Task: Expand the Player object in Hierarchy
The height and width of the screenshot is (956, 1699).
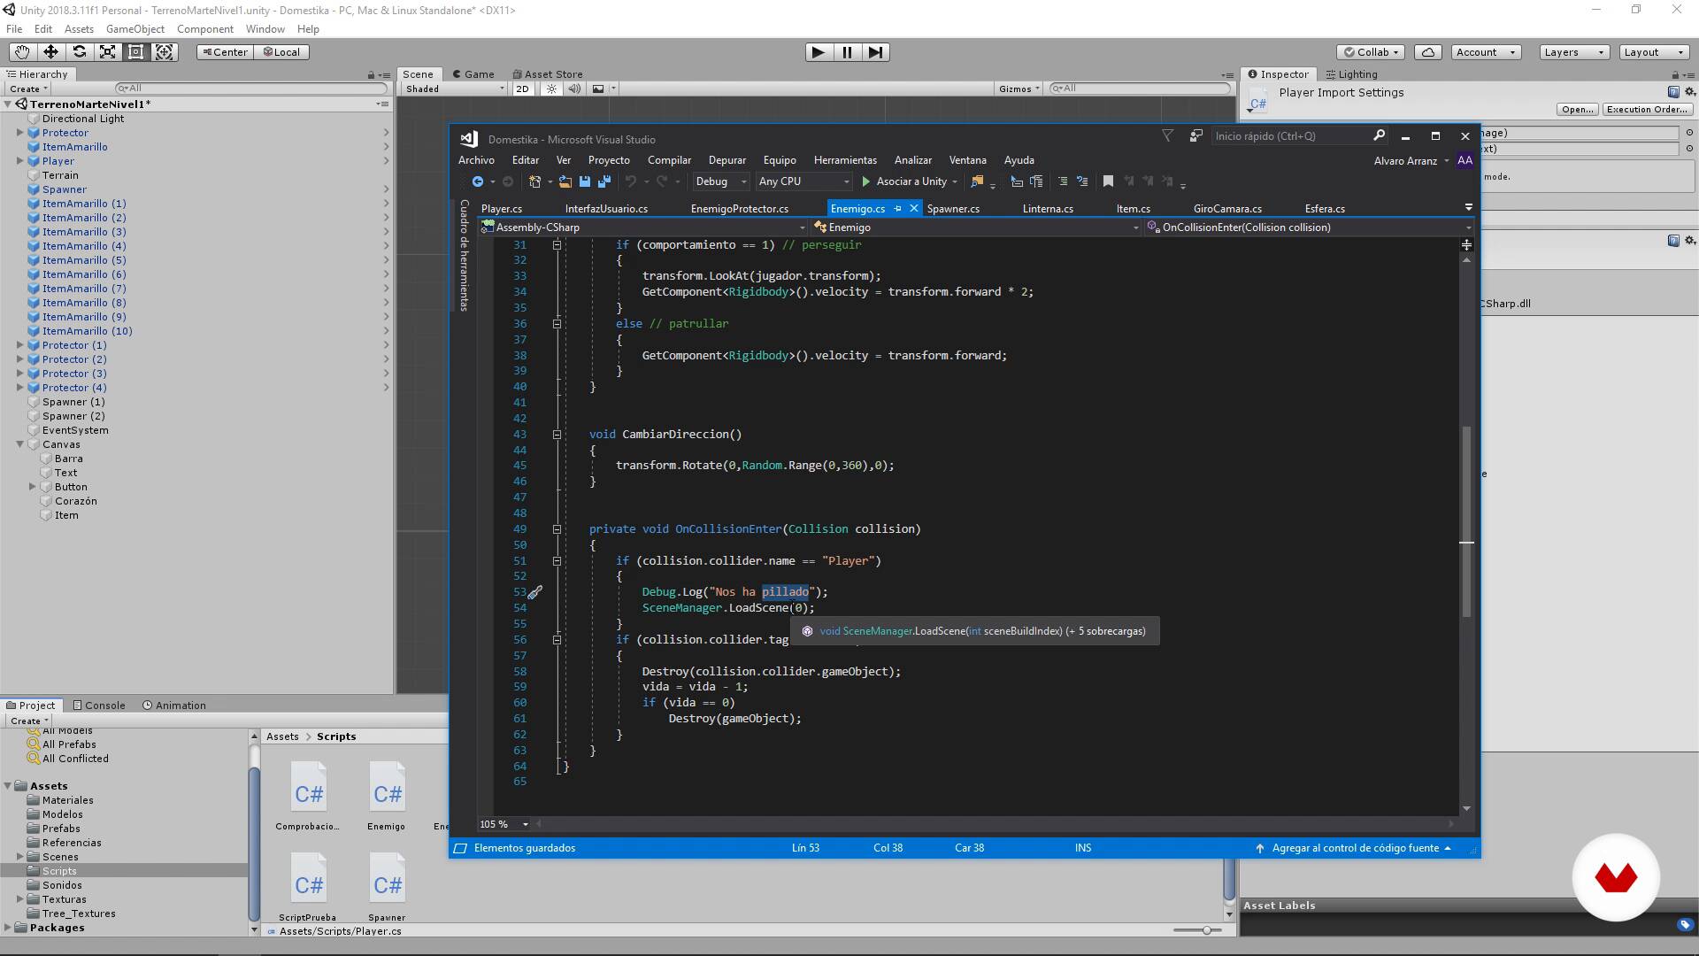Action: [19, 161]
